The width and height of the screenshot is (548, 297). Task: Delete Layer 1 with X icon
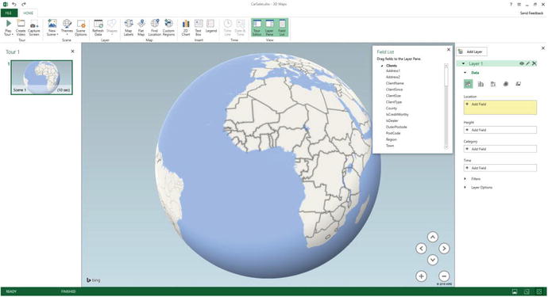pos(534,64)
